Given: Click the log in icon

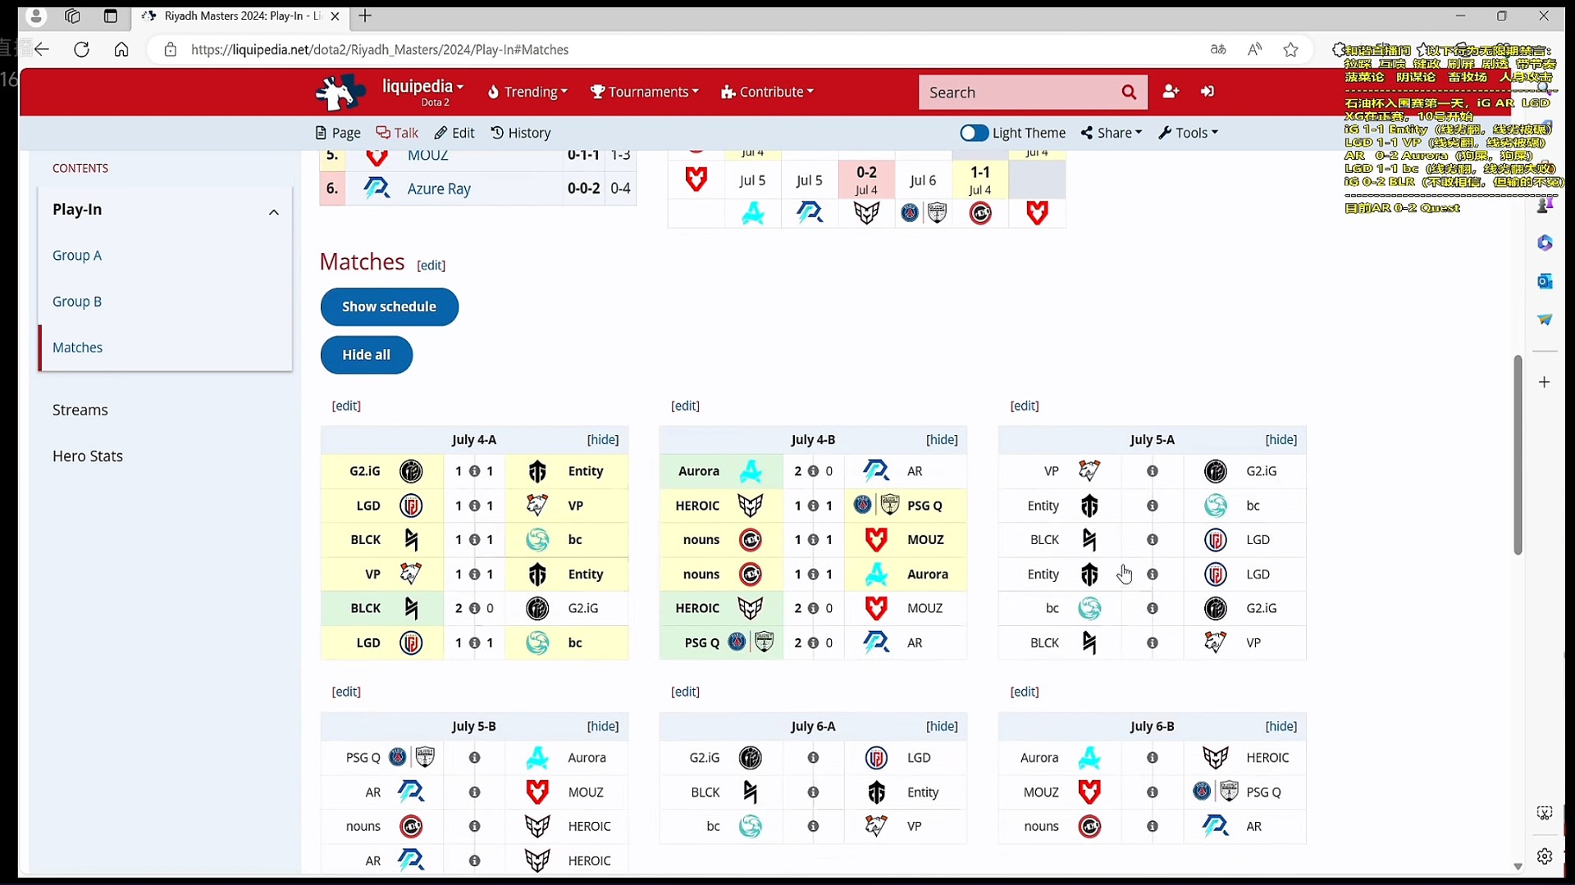Looking at the screenshot, I should click(x=1207, y=92).
